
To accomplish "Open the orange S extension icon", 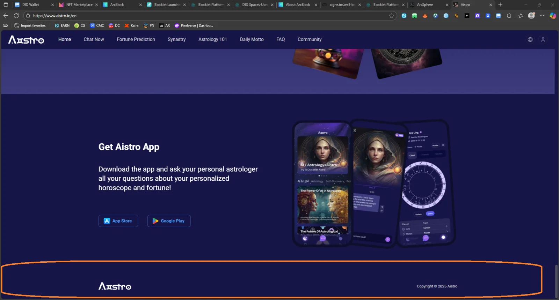I will 456,16.
